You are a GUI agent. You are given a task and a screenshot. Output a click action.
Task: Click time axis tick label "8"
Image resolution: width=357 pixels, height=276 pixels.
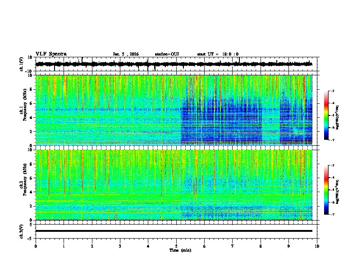point(261,246)
